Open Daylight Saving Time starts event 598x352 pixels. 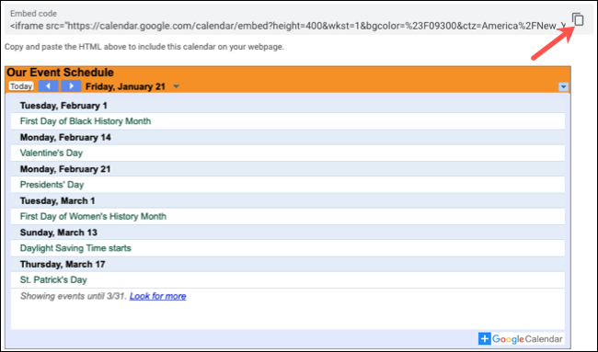(75, 248)
